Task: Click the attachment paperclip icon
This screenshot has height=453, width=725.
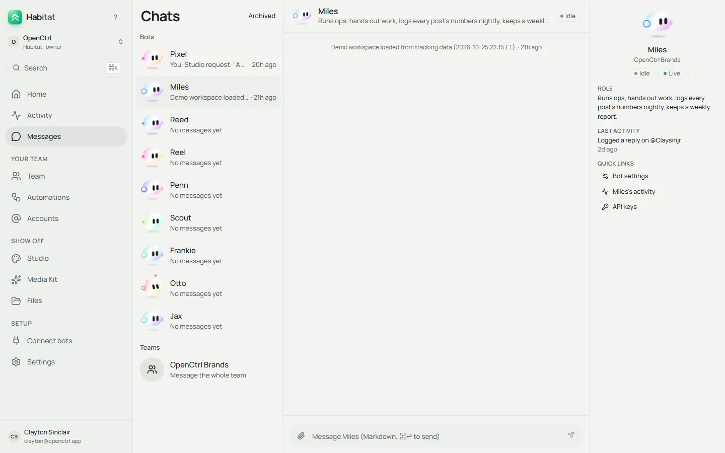Action: pyautogui.click(x=301, y=436)
